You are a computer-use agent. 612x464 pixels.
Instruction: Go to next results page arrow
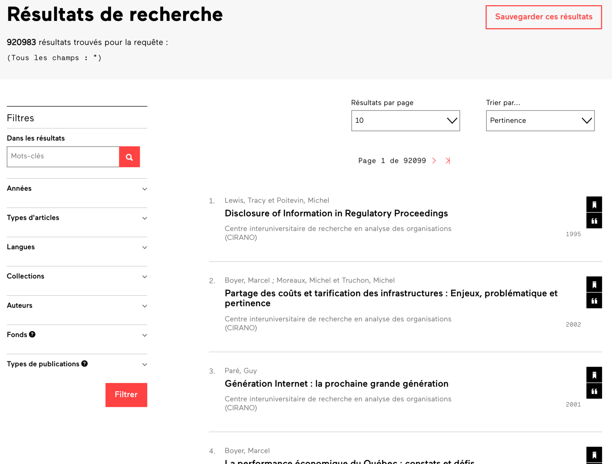[x=434, y=161]
